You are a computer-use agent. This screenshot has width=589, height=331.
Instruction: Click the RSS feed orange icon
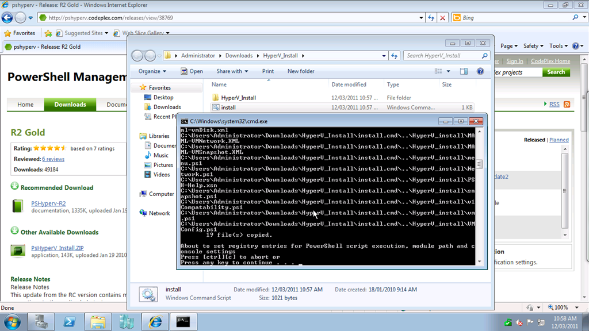coord(567,105)
